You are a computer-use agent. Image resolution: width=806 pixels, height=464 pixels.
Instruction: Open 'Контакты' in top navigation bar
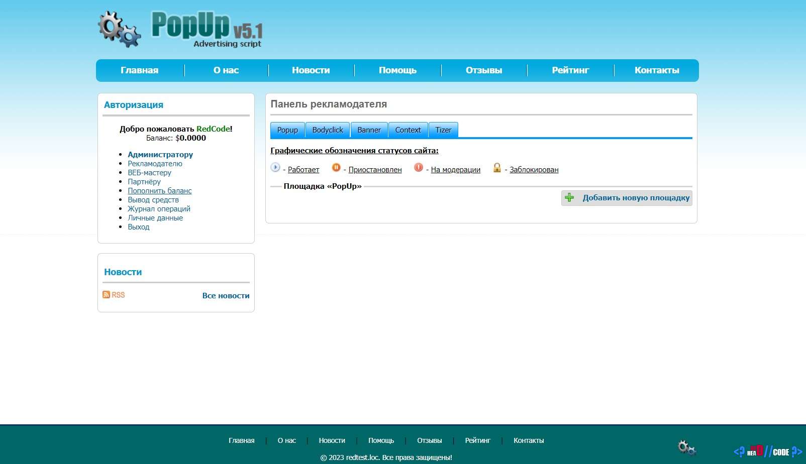[657, 70]
